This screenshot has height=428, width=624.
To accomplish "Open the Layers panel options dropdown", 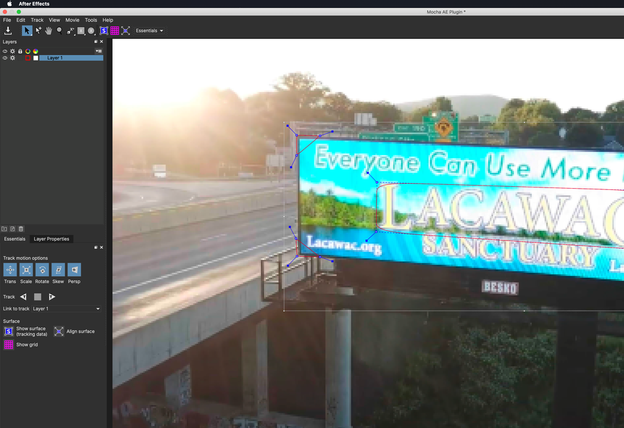I will click(98, 51).
